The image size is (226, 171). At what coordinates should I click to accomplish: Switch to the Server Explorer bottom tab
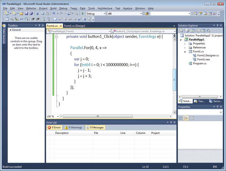point(215,101)
